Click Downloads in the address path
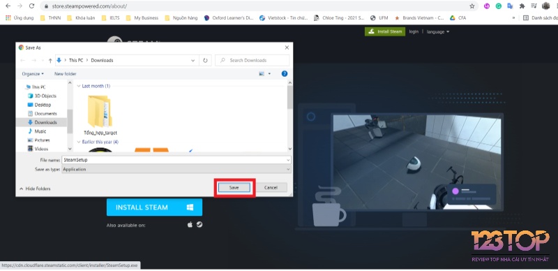 click(x=102, y=60)
